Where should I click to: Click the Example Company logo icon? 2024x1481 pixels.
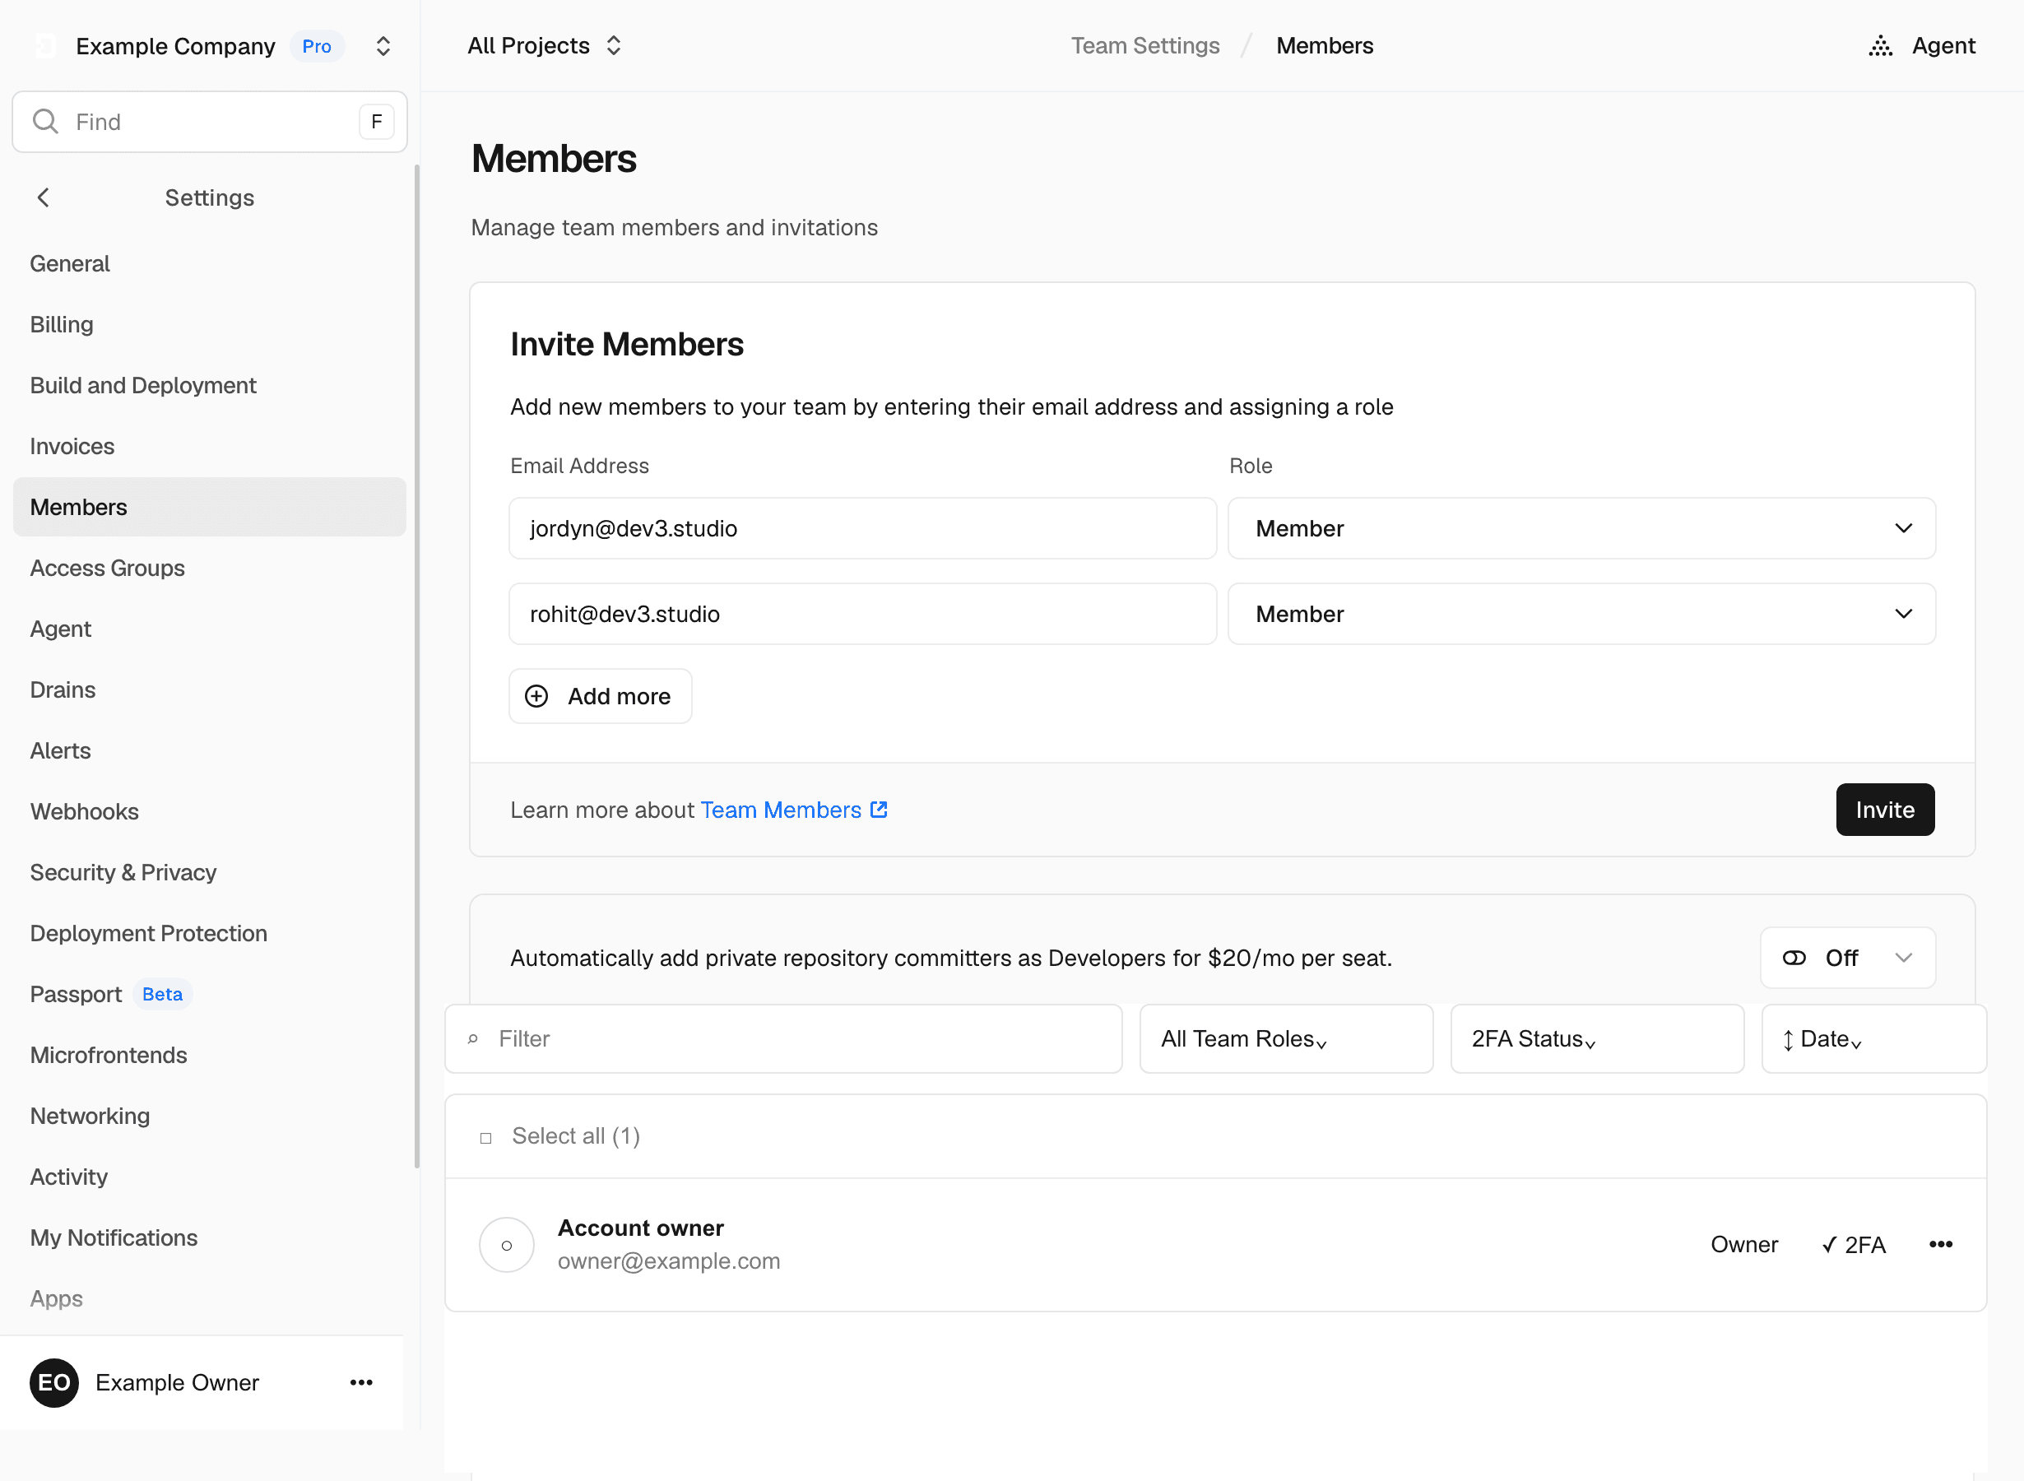(46, 46)
